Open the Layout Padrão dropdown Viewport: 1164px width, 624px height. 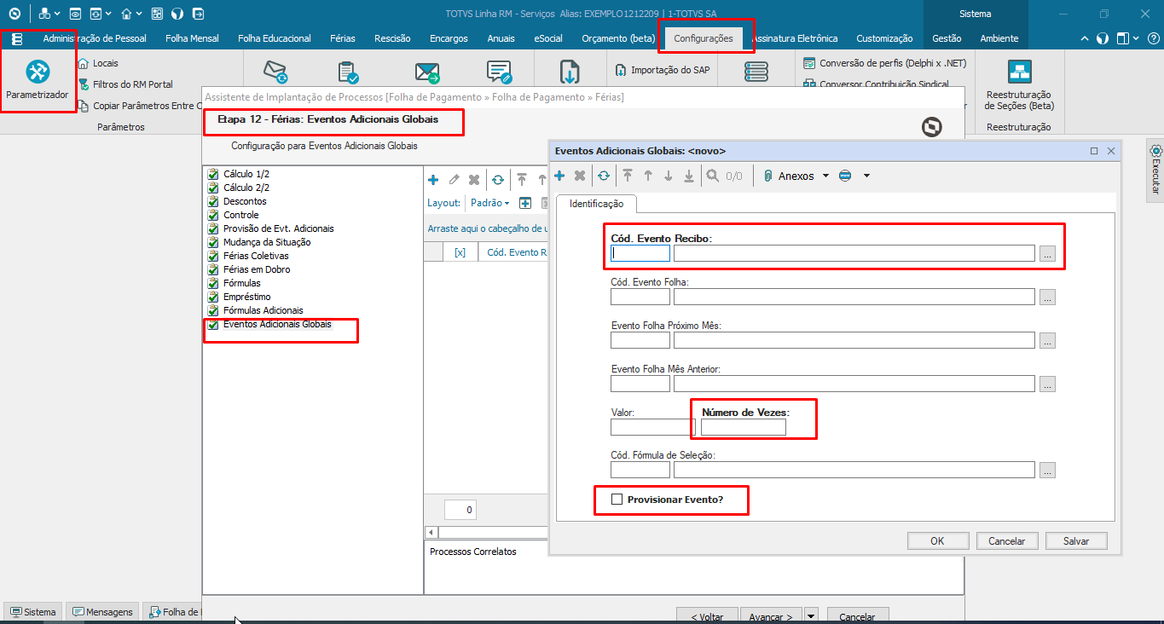(489, 203)
